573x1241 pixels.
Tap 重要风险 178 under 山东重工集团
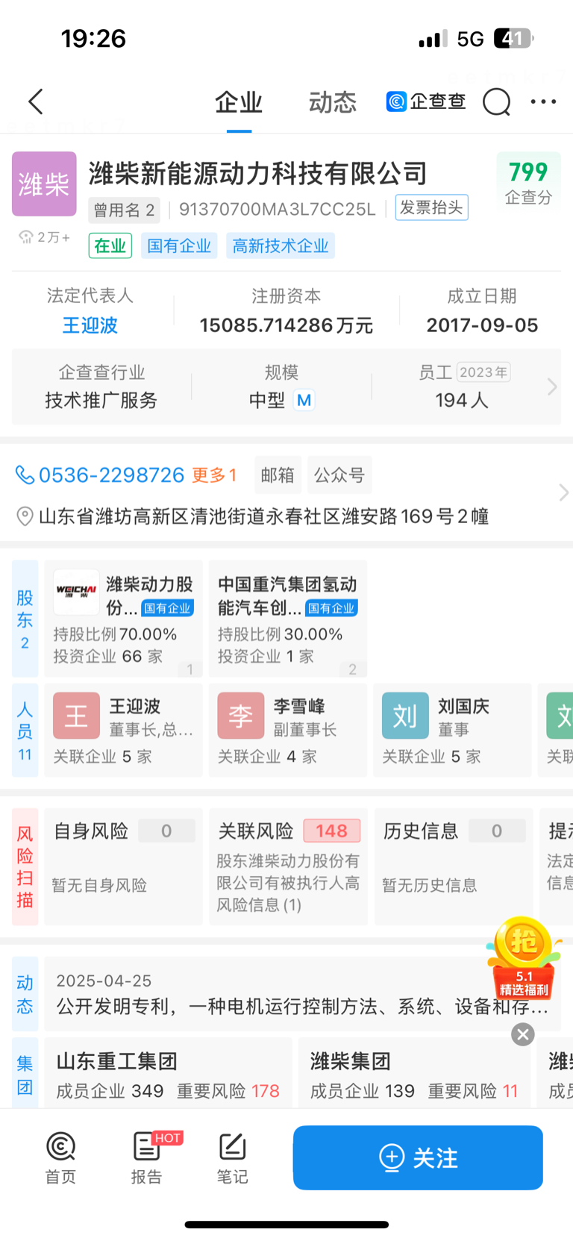coord(228,1091)
